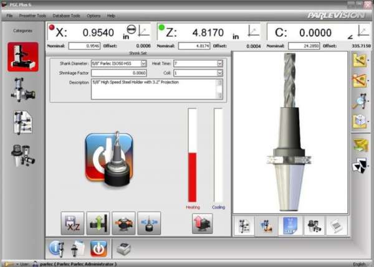374x267 pixels.
Task: Click the printer device icon
Action: point(123,249)
